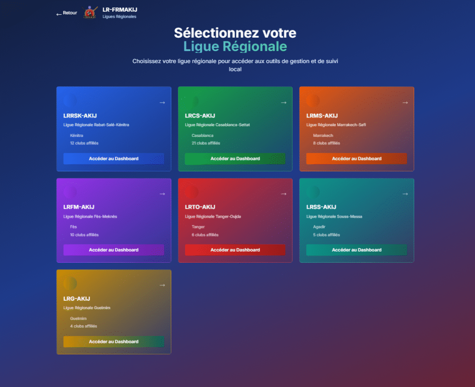Click the round emblem on LRCS-AKIJ card

(x=192, y=101)
